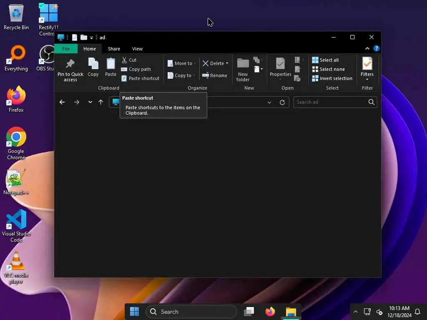The width and height of the screenshot is (427, 320).
Task: Open the Open-with dropdown icon
Action: pos(299,60)
